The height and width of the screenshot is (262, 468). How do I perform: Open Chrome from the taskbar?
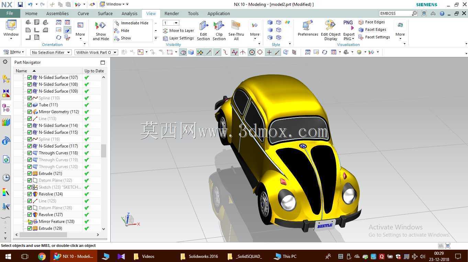(x=42, y=256)
